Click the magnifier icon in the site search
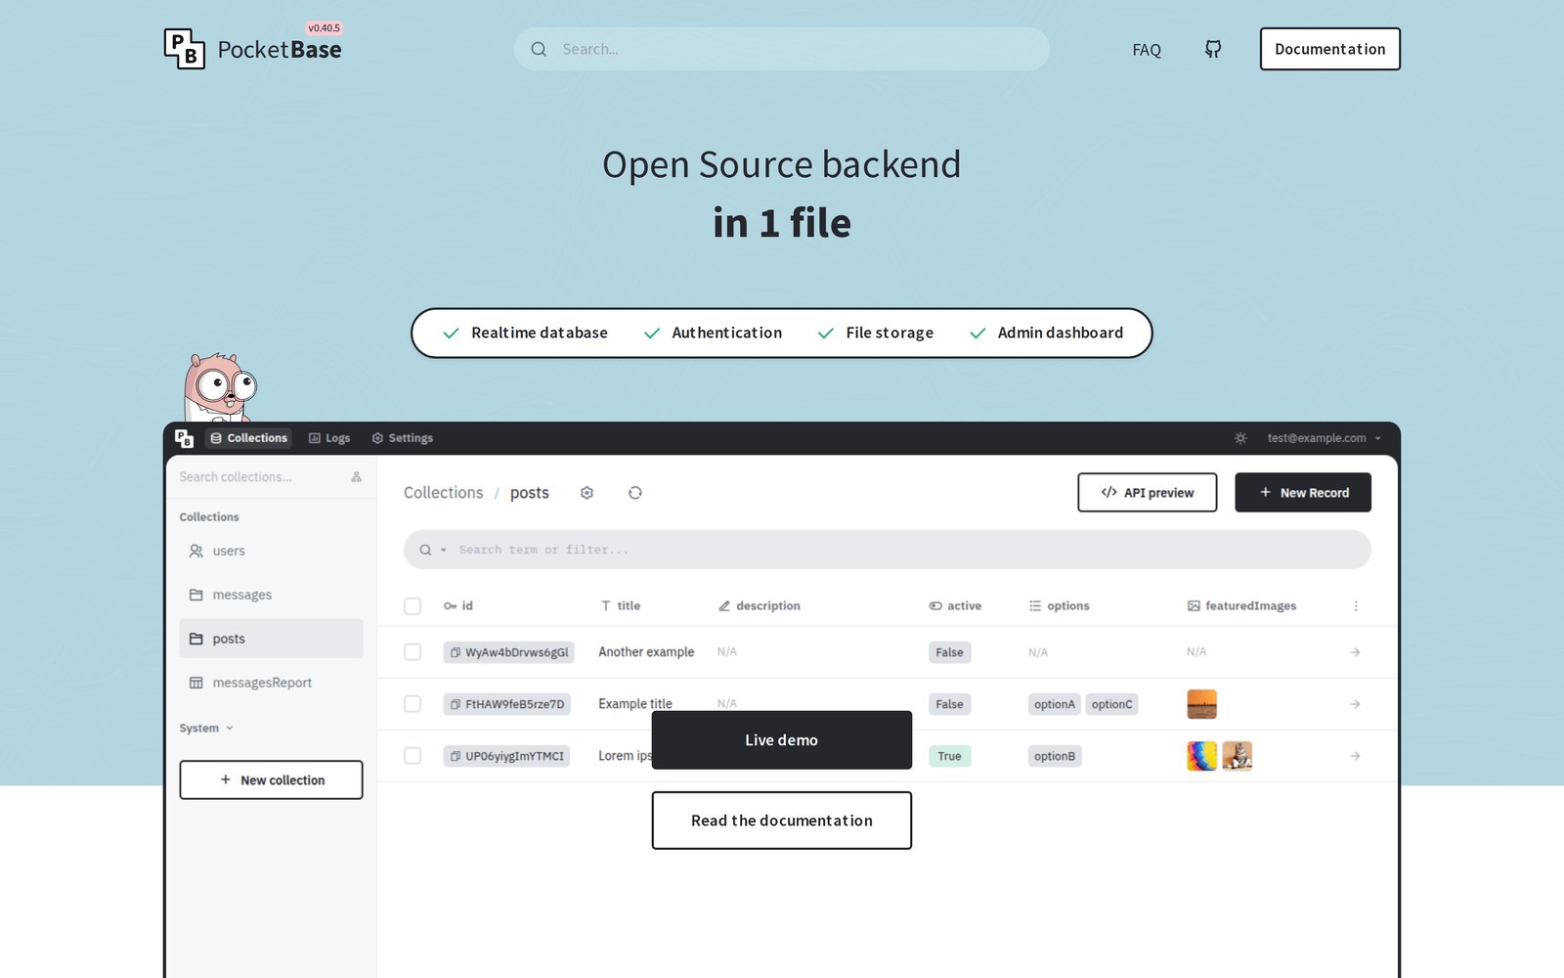This screenshot has width=1564, height=978. [539, 49]
